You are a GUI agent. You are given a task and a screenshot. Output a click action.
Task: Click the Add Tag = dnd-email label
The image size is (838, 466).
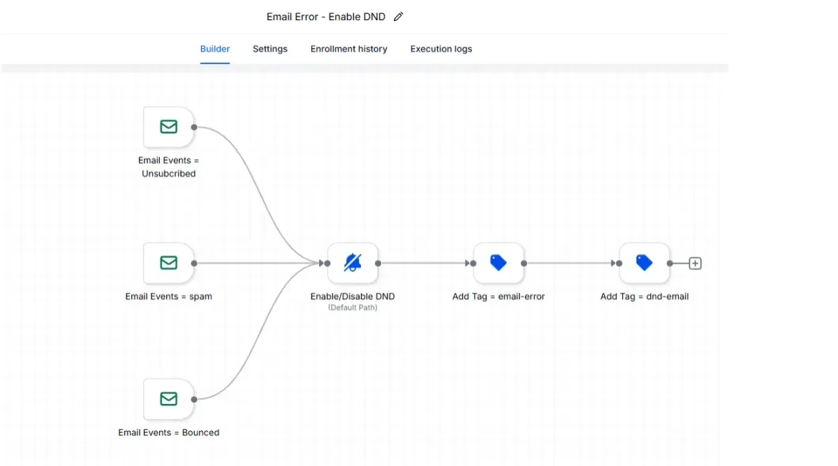point(645,296)
